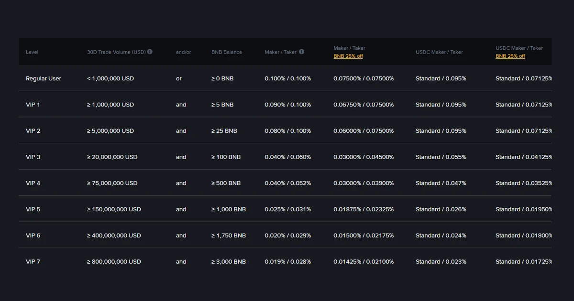Select Standard / 0.055% USDC fee for VIP 3
The image size is (574, 301).
pos(441,157)
